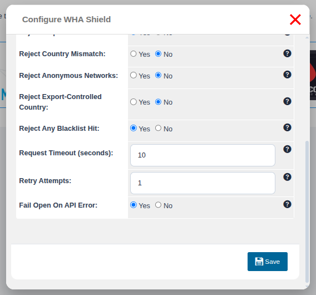316x295 pixels.
Task: Open help for Fail Open On API Error
Action: point(287,204)
